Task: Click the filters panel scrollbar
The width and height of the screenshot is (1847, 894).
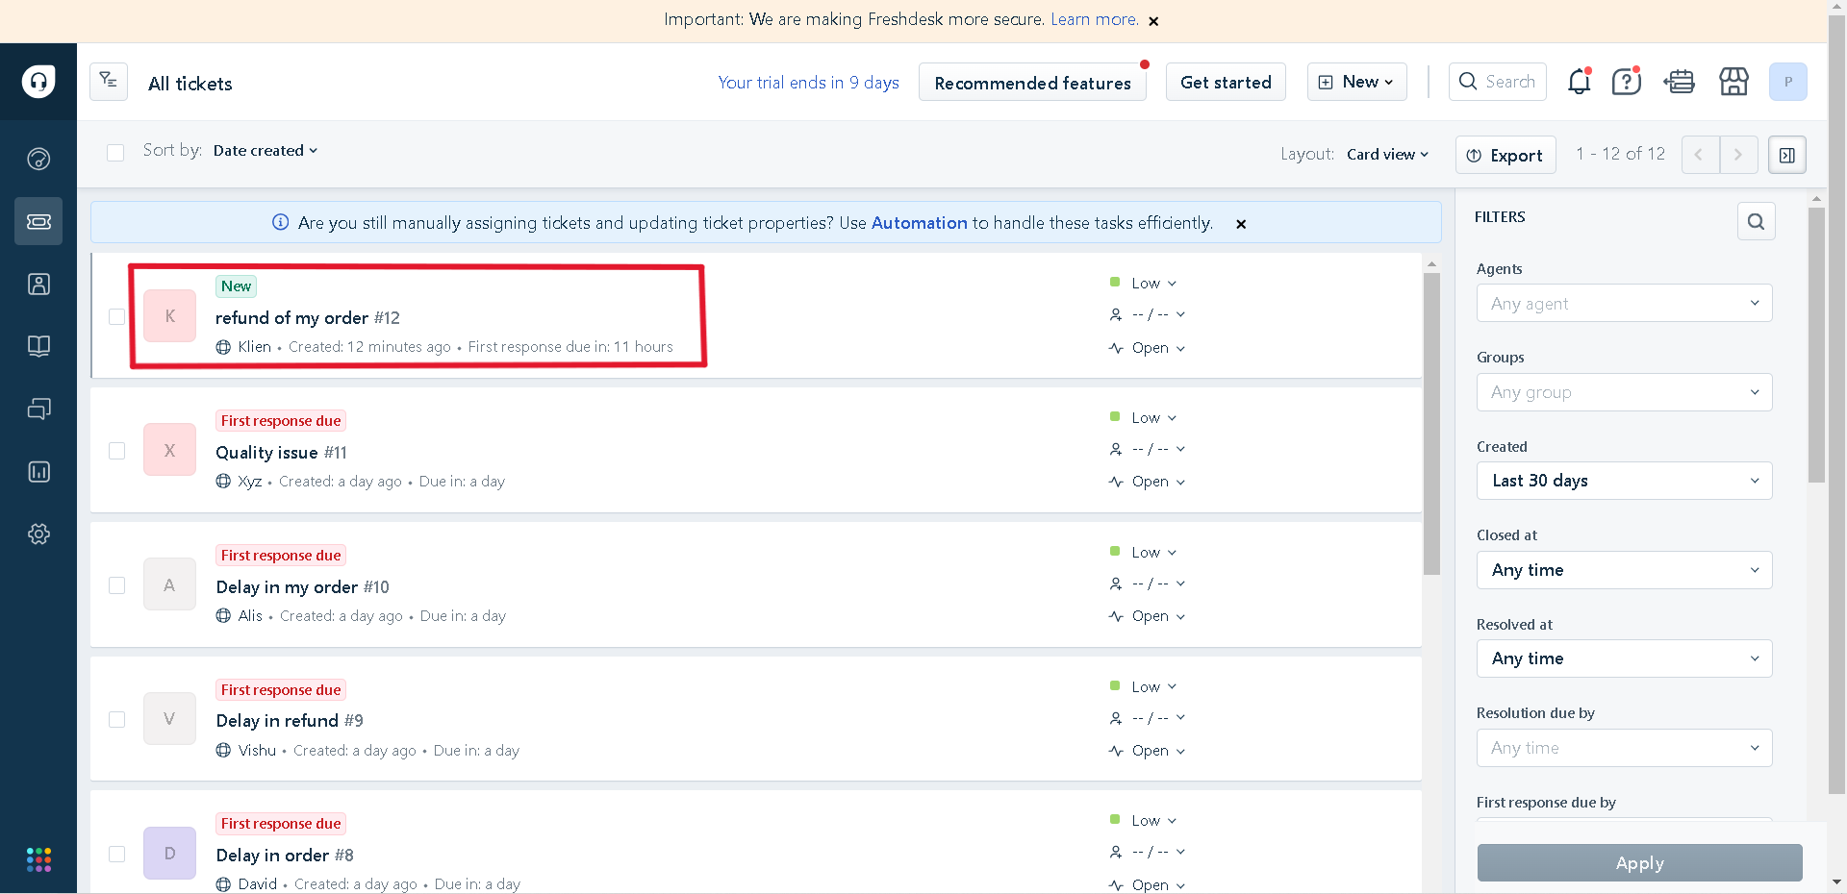Action: point(1816,346)
